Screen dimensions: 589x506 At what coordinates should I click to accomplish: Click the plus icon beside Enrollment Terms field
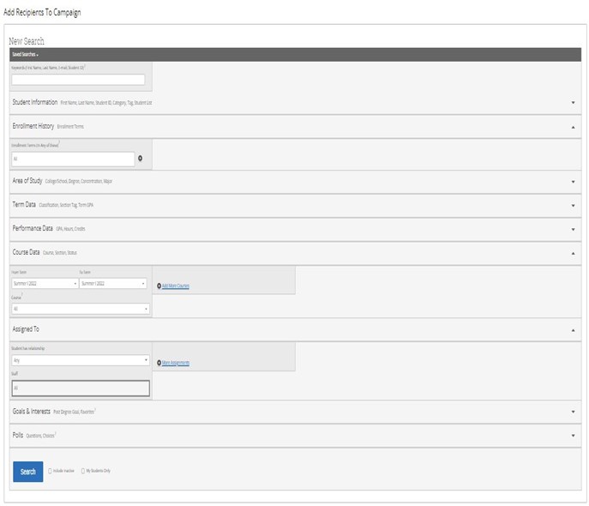tap(140, 159)
